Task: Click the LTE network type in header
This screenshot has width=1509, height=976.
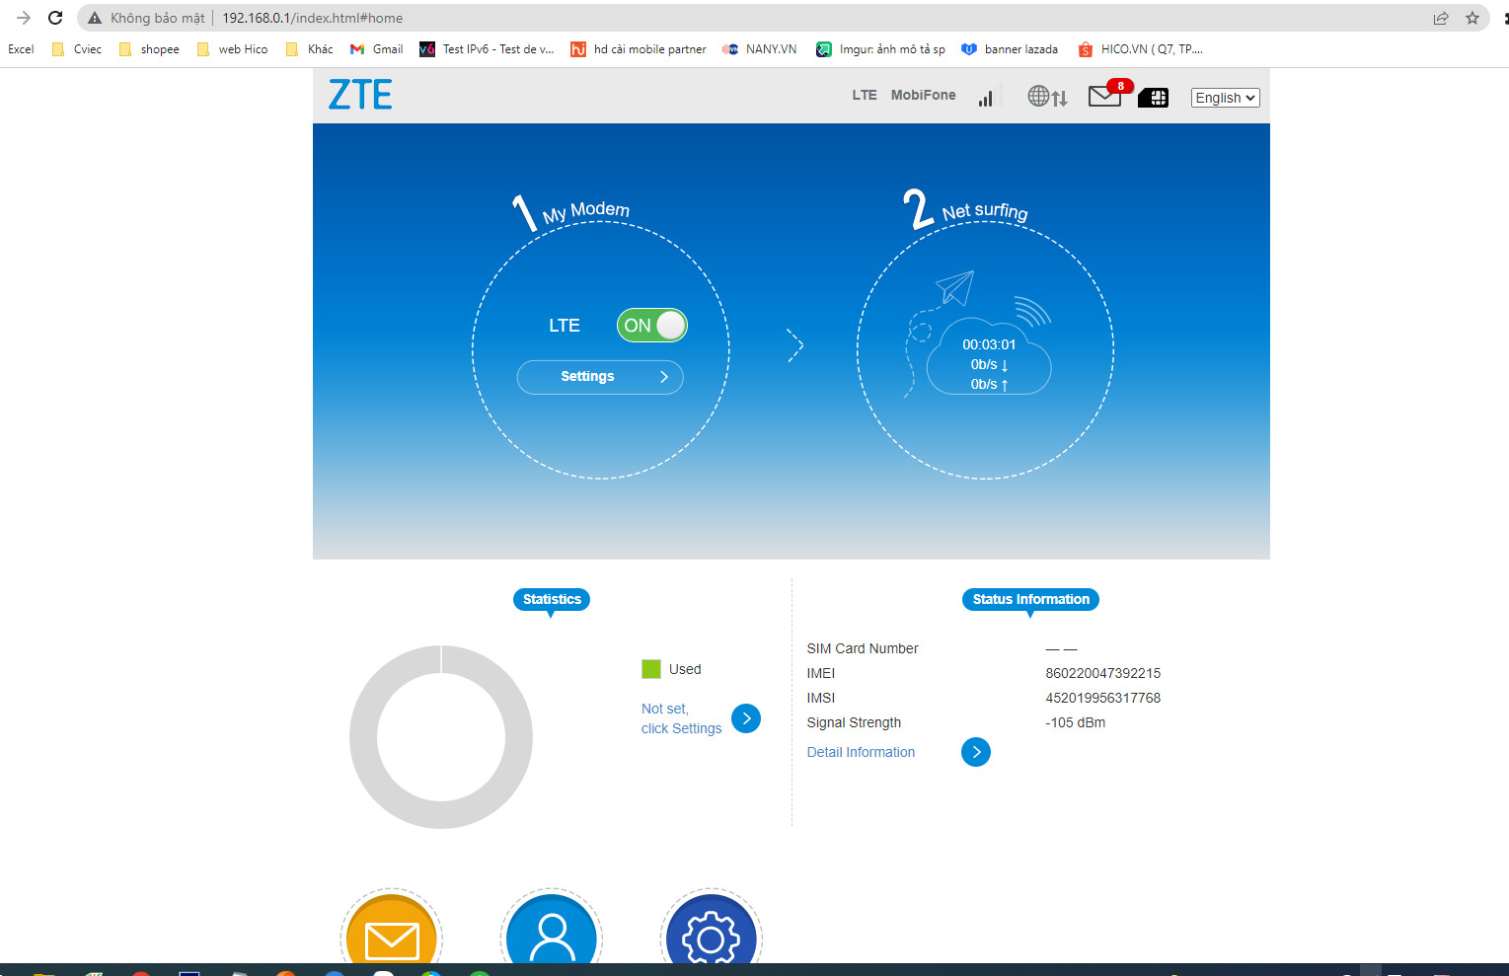Action: click(865, 95)
